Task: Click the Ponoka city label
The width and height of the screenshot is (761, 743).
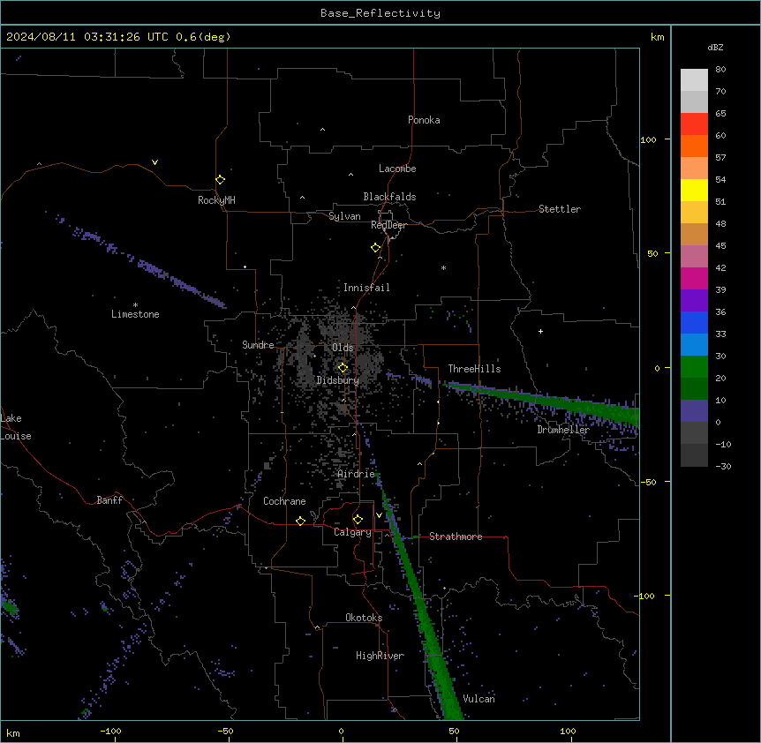Action: click(424, 120)
